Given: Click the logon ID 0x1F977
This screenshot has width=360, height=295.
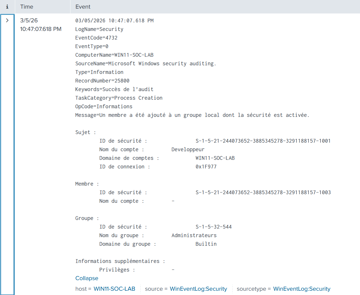Looking at the screenshot, I should (206, 167).
